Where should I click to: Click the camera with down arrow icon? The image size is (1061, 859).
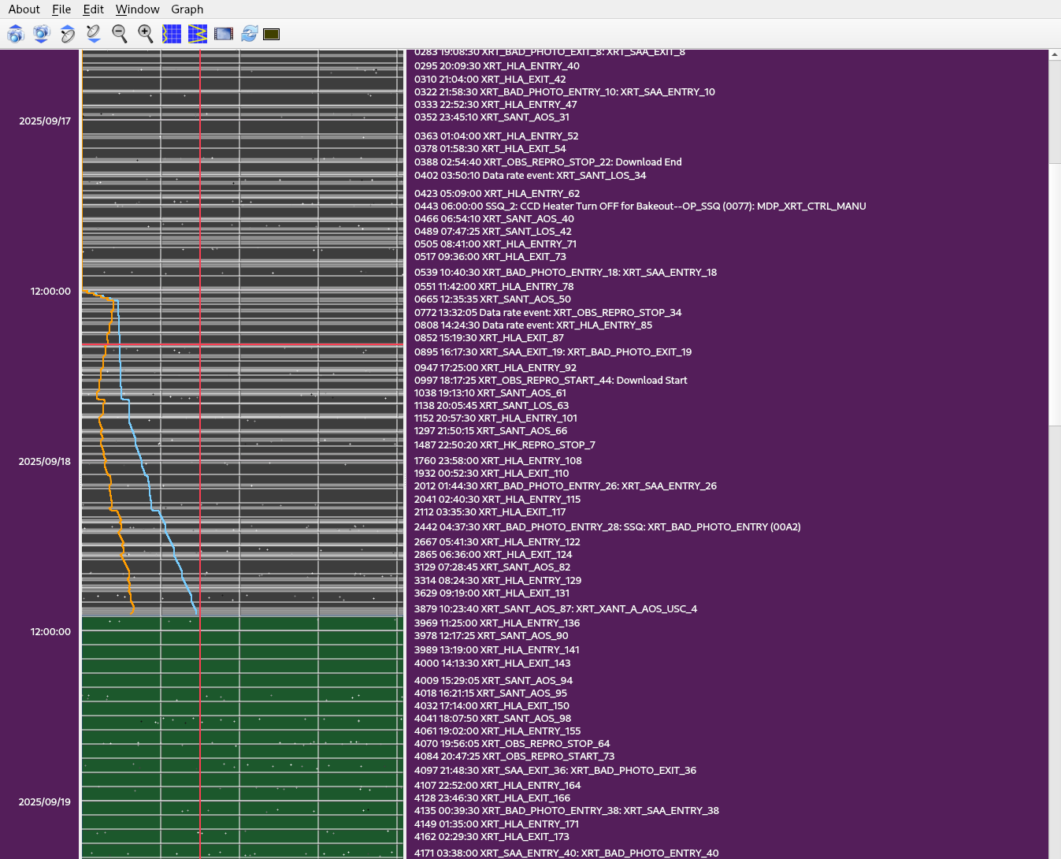42,34
